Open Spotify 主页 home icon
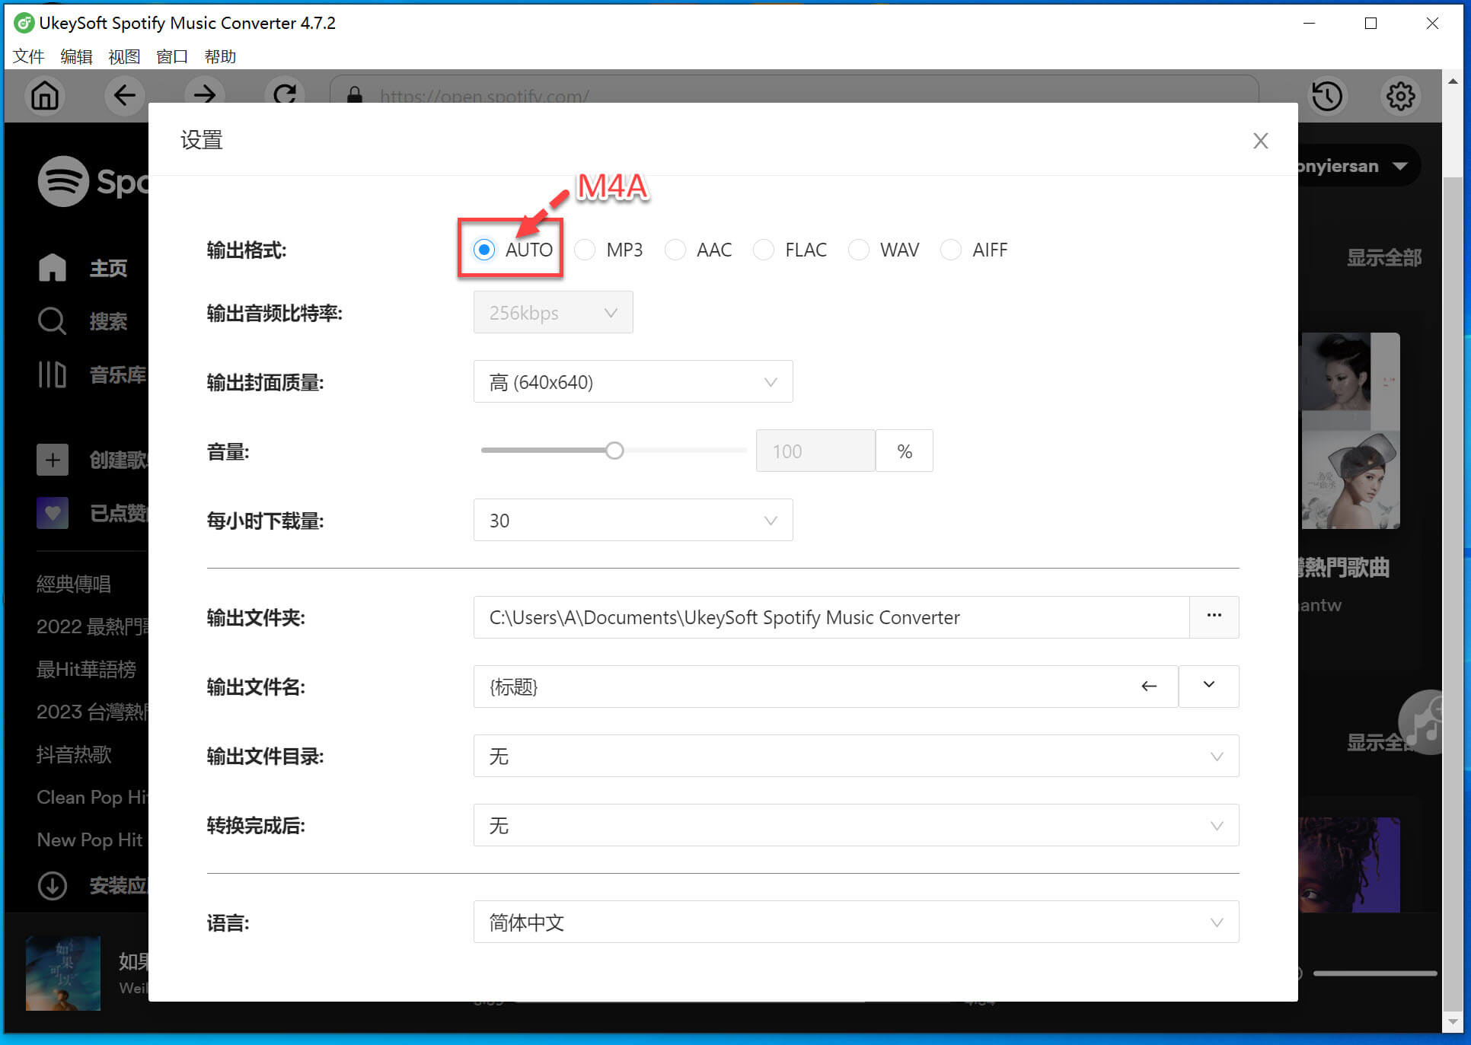Viewport: 1471px width, 1045px height. tap(52, 267)
